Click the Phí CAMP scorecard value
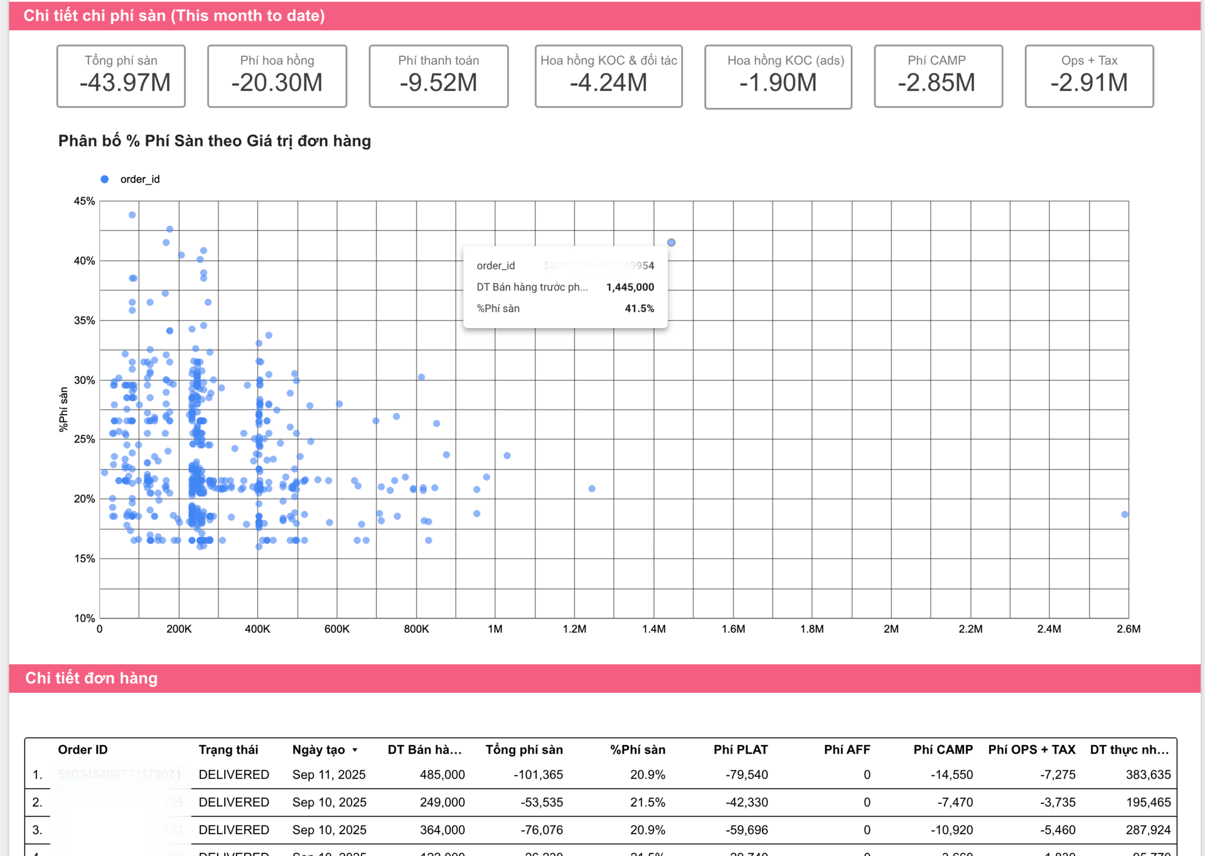Viewport: 1205px width, 856px height. pyautogui.click(x=936, y=83)
